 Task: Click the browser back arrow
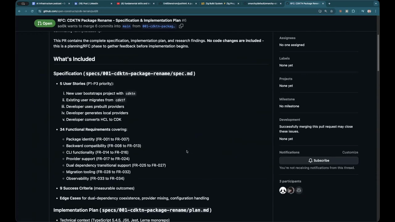point(19,11)
